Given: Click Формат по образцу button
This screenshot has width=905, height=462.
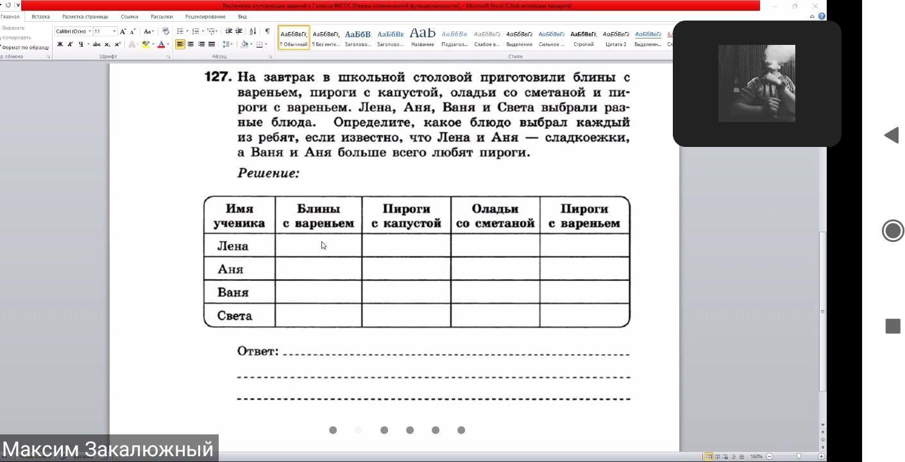Looking at the screenshot, I should coord(25,47).
